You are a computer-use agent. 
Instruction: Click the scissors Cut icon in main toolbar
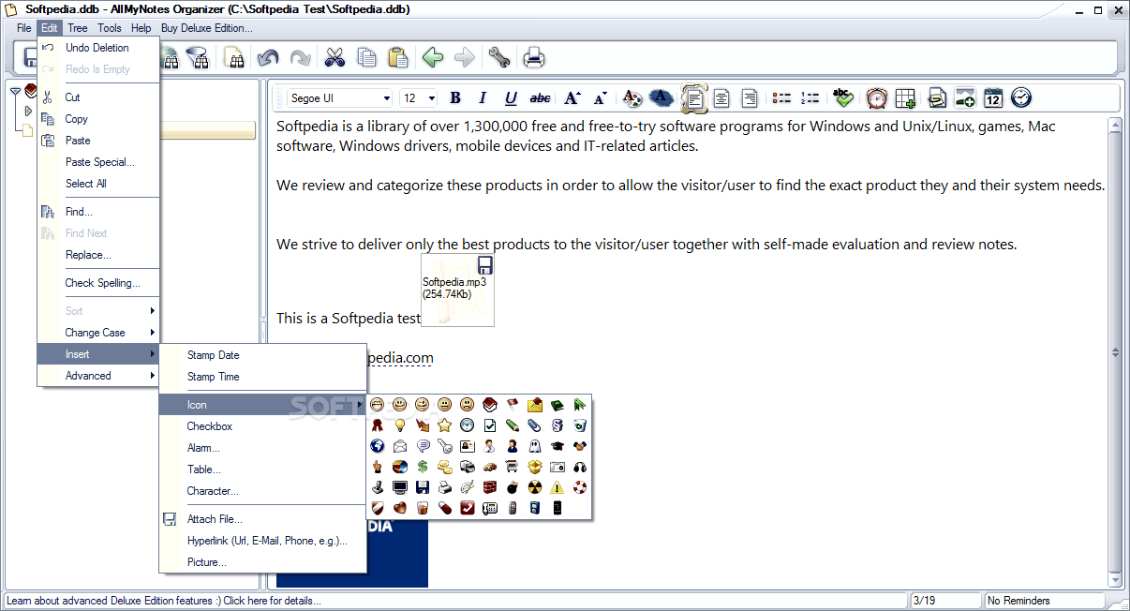coord(335,58)
